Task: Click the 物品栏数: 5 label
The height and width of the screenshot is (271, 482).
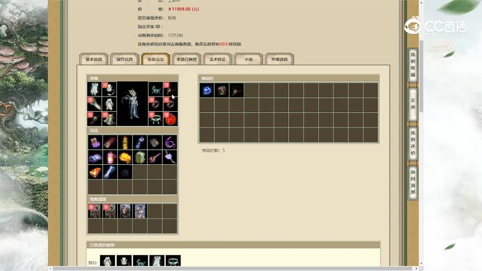Action: point(213,150)
